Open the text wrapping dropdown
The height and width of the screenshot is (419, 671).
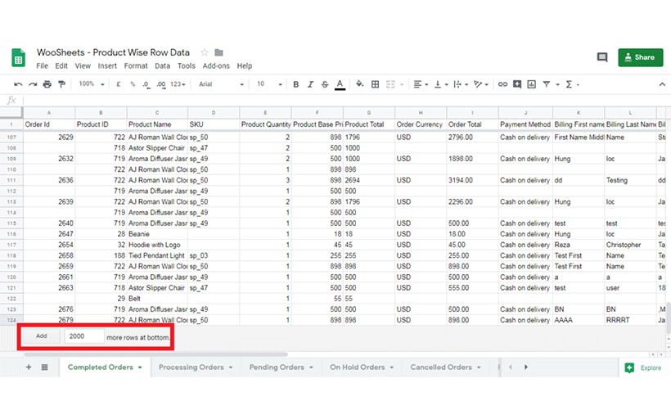coord(461,84)
